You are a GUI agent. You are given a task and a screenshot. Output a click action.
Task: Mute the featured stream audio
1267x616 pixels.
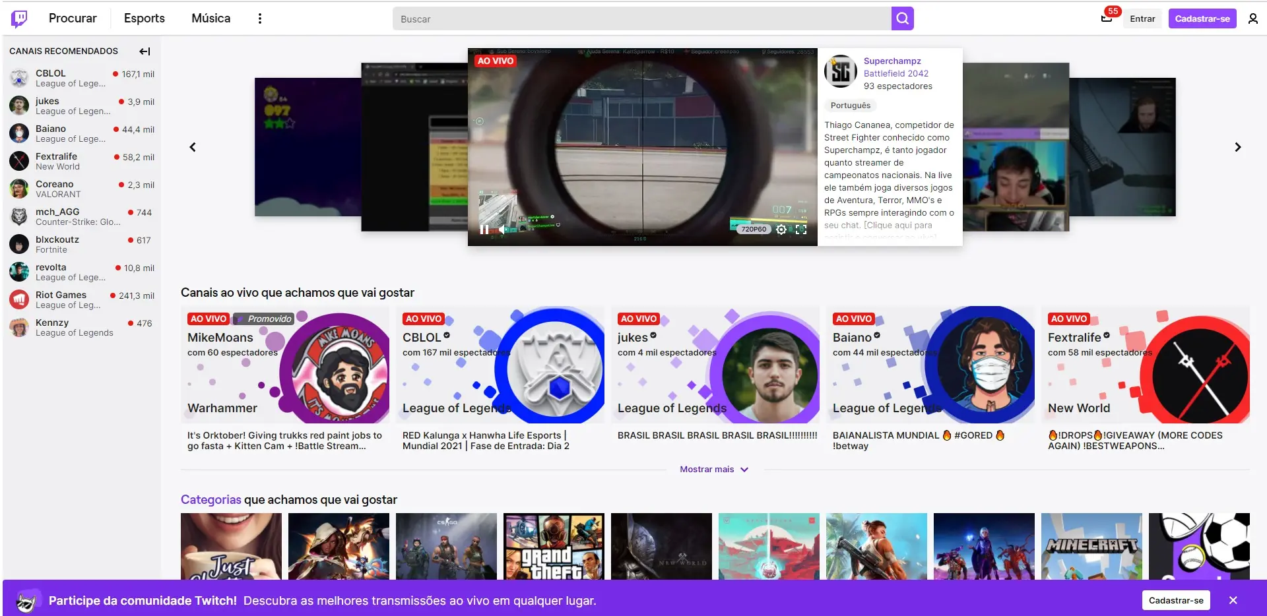click(x=502, y=230)
